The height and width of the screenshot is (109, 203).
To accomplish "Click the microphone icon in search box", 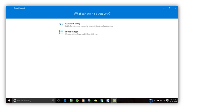I will 53,100.
